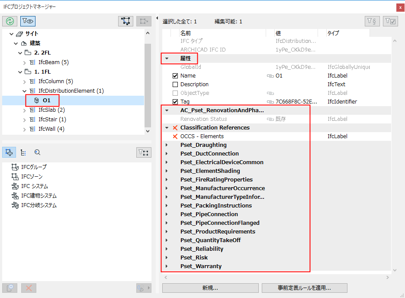Select the IFC システム item
405x298 pixels.
click(x=35, y=186)
